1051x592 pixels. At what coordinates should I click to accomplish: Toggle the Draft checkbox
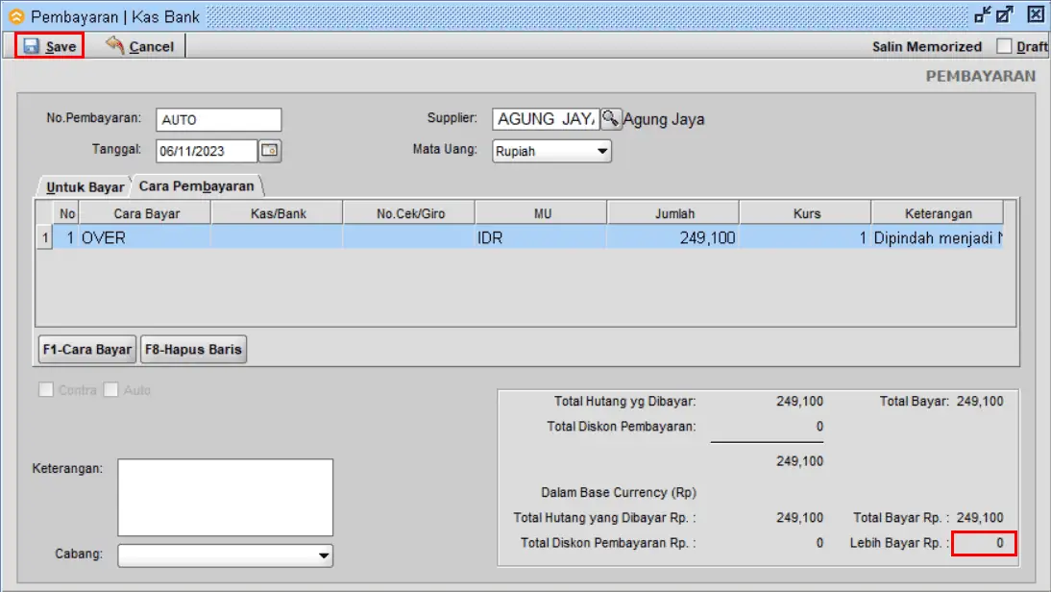point(1003,46)
